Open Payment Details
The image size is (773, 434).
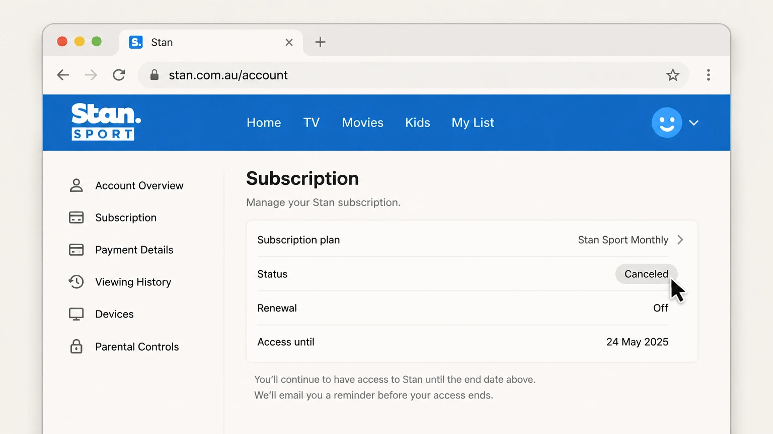[x=134, y=250]
